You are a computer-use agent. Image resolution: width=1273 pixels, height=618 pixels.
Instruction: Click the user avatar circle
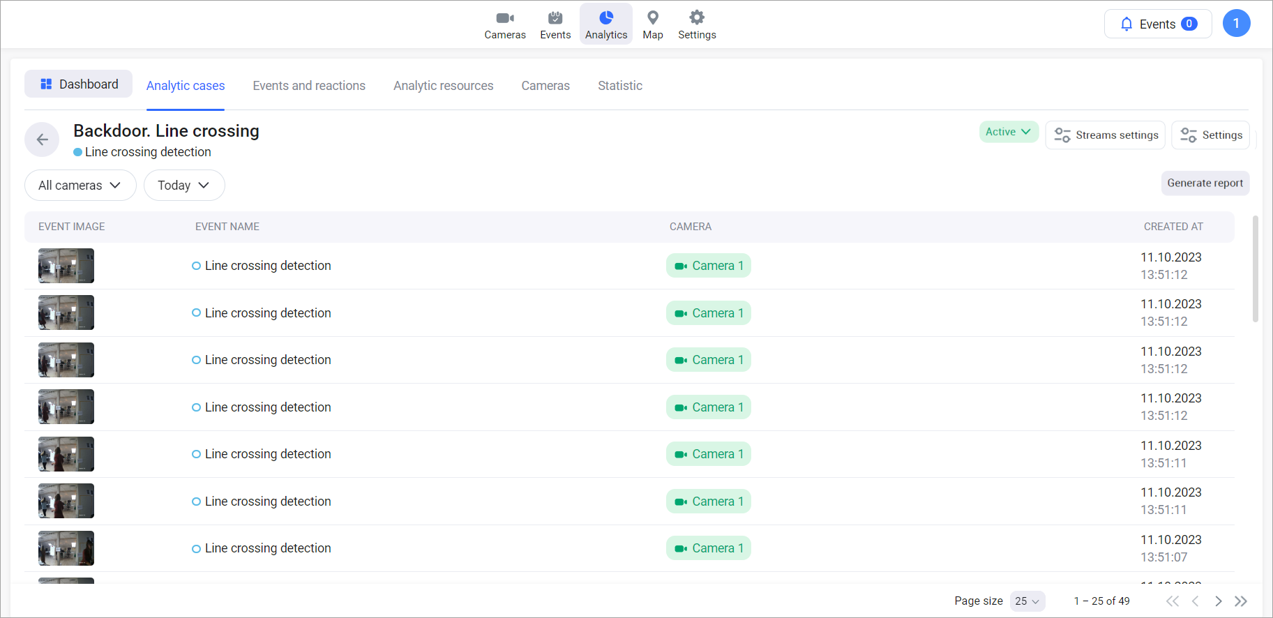pyautogui.click(x=1236, y=24)
